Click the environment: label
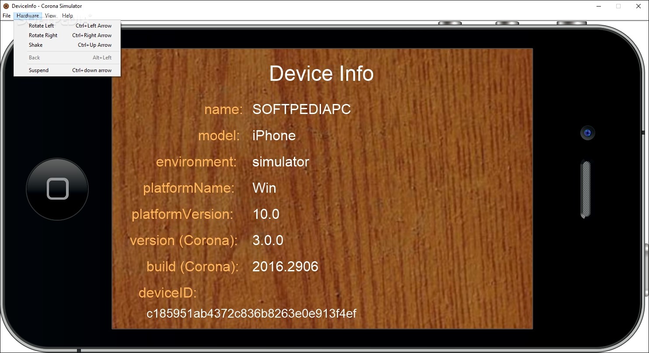This screenshot has width=649, height=353. pos(196,162)
